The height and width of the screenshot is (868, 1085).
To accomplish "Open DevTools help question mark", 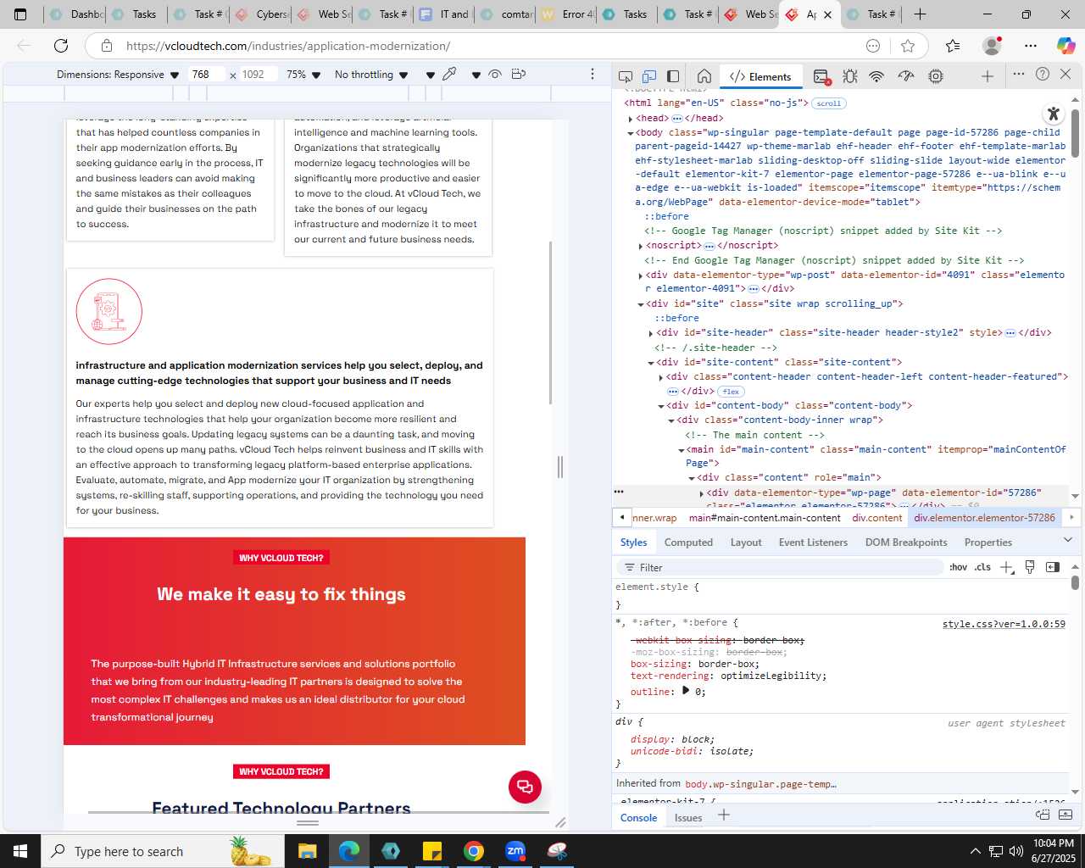I will (x=1043, y=74).
